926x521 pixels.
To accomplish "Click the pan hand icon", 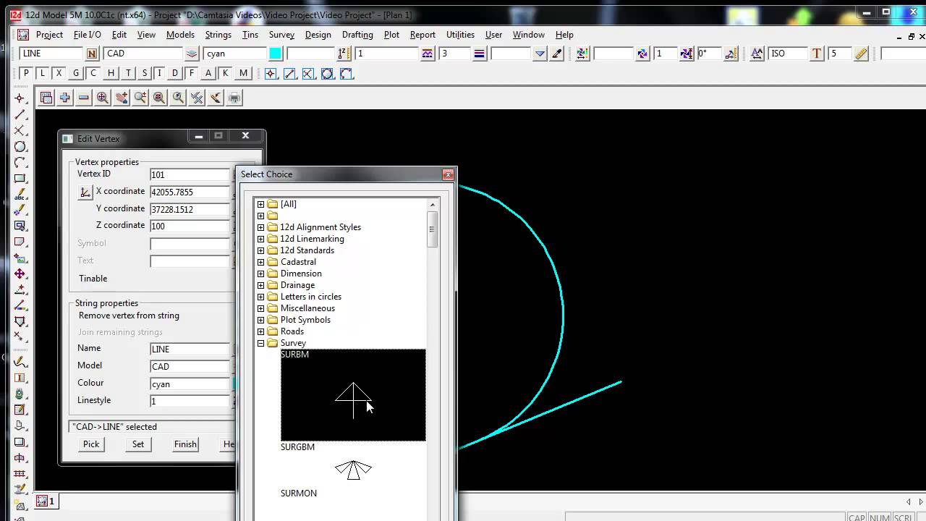I will pos(122,98).
